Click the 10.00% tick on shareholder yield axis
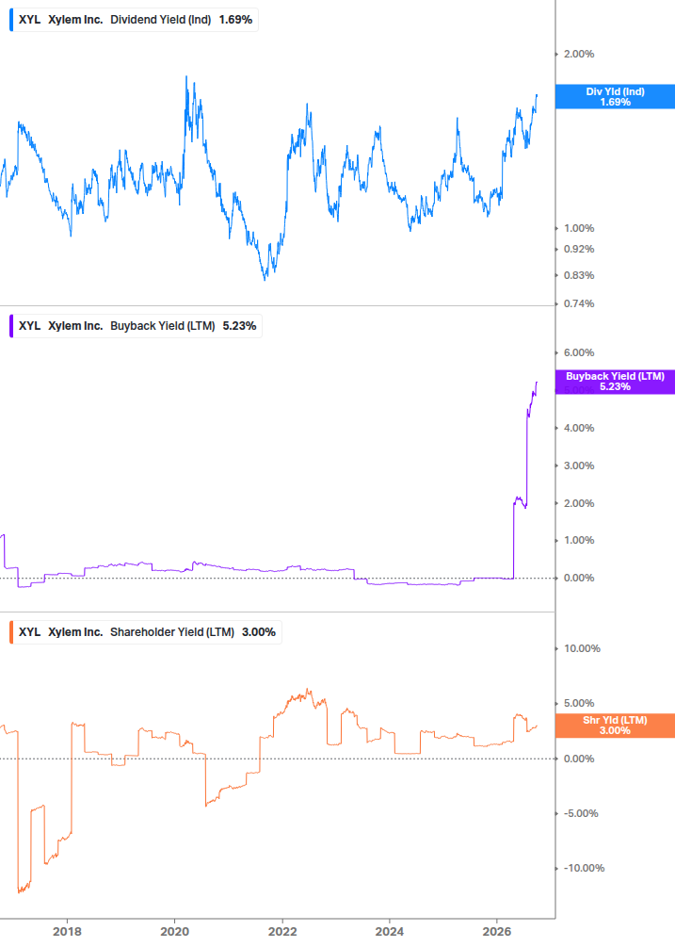Screen dimensions: 675x947 pyautogui.click(x=582, y=648)
